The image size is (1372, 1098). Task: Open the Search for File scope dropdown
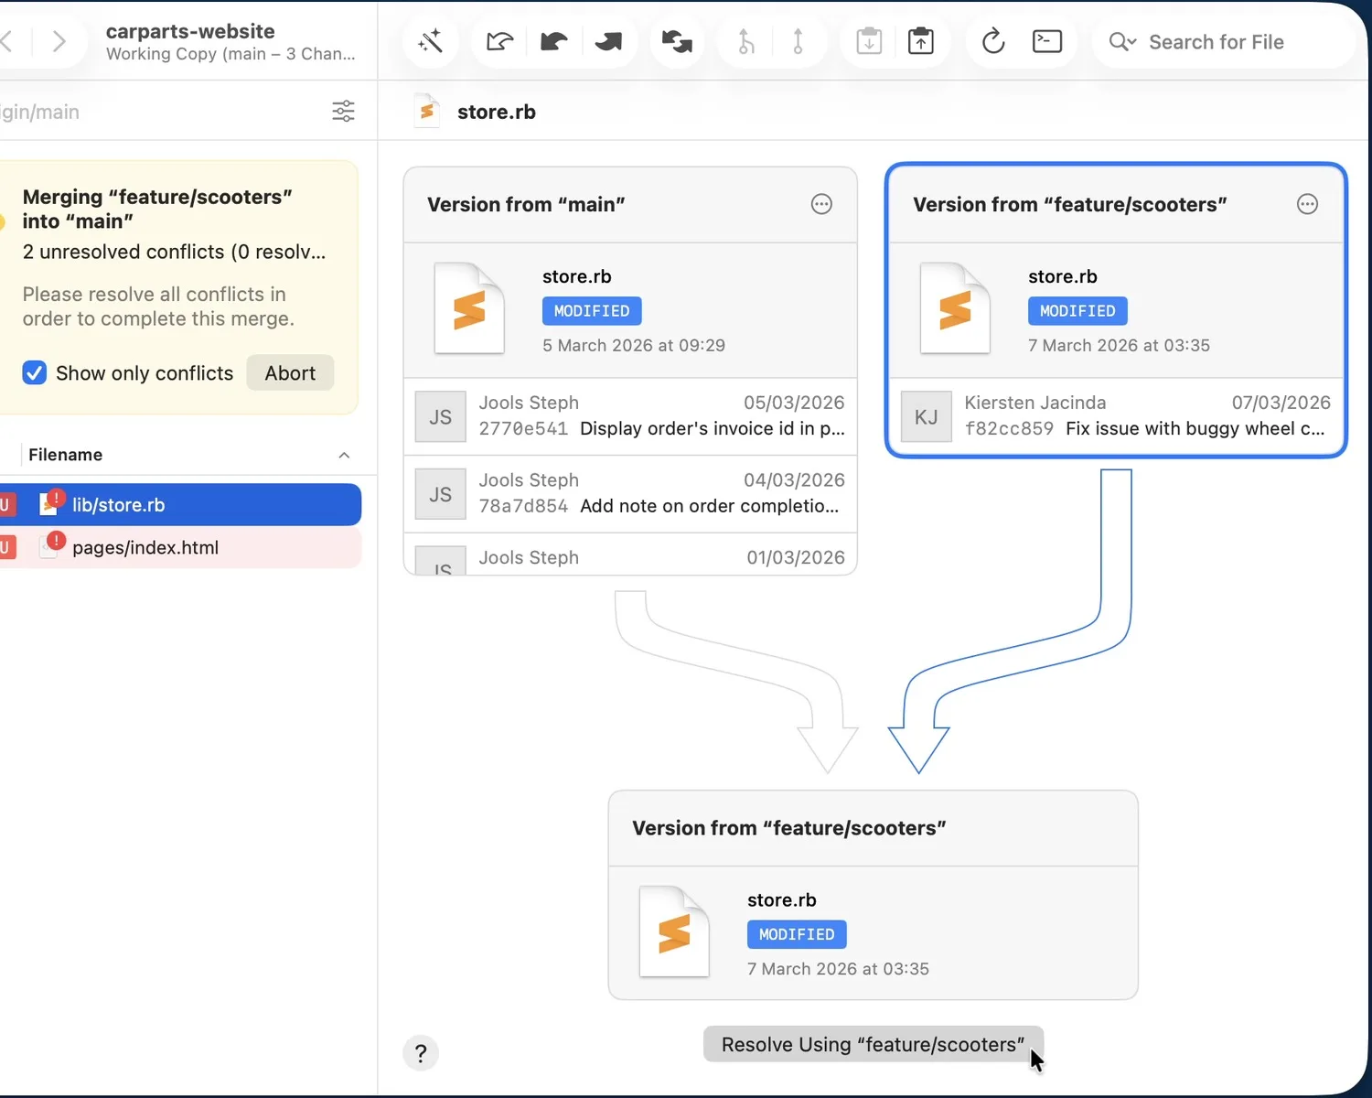pos(1122,42)
